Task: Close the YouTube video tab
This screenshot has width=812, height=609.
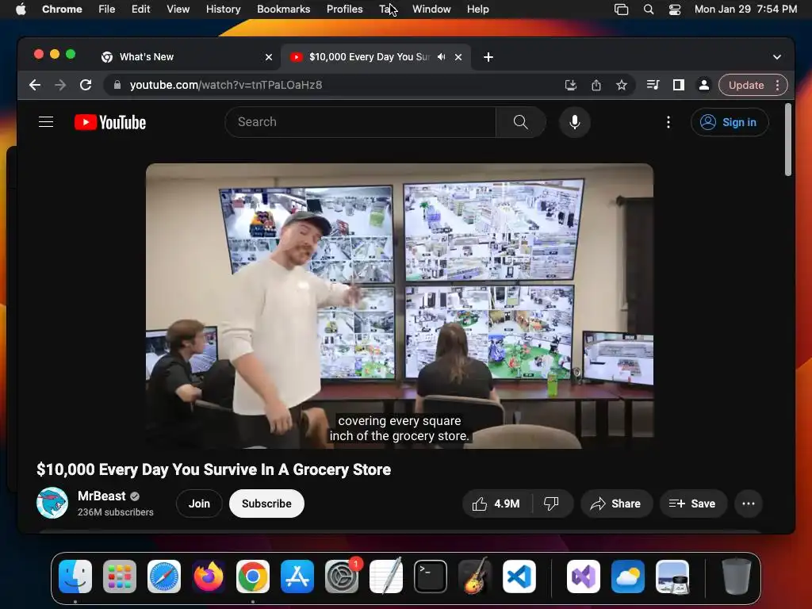Action: (458, 57)
